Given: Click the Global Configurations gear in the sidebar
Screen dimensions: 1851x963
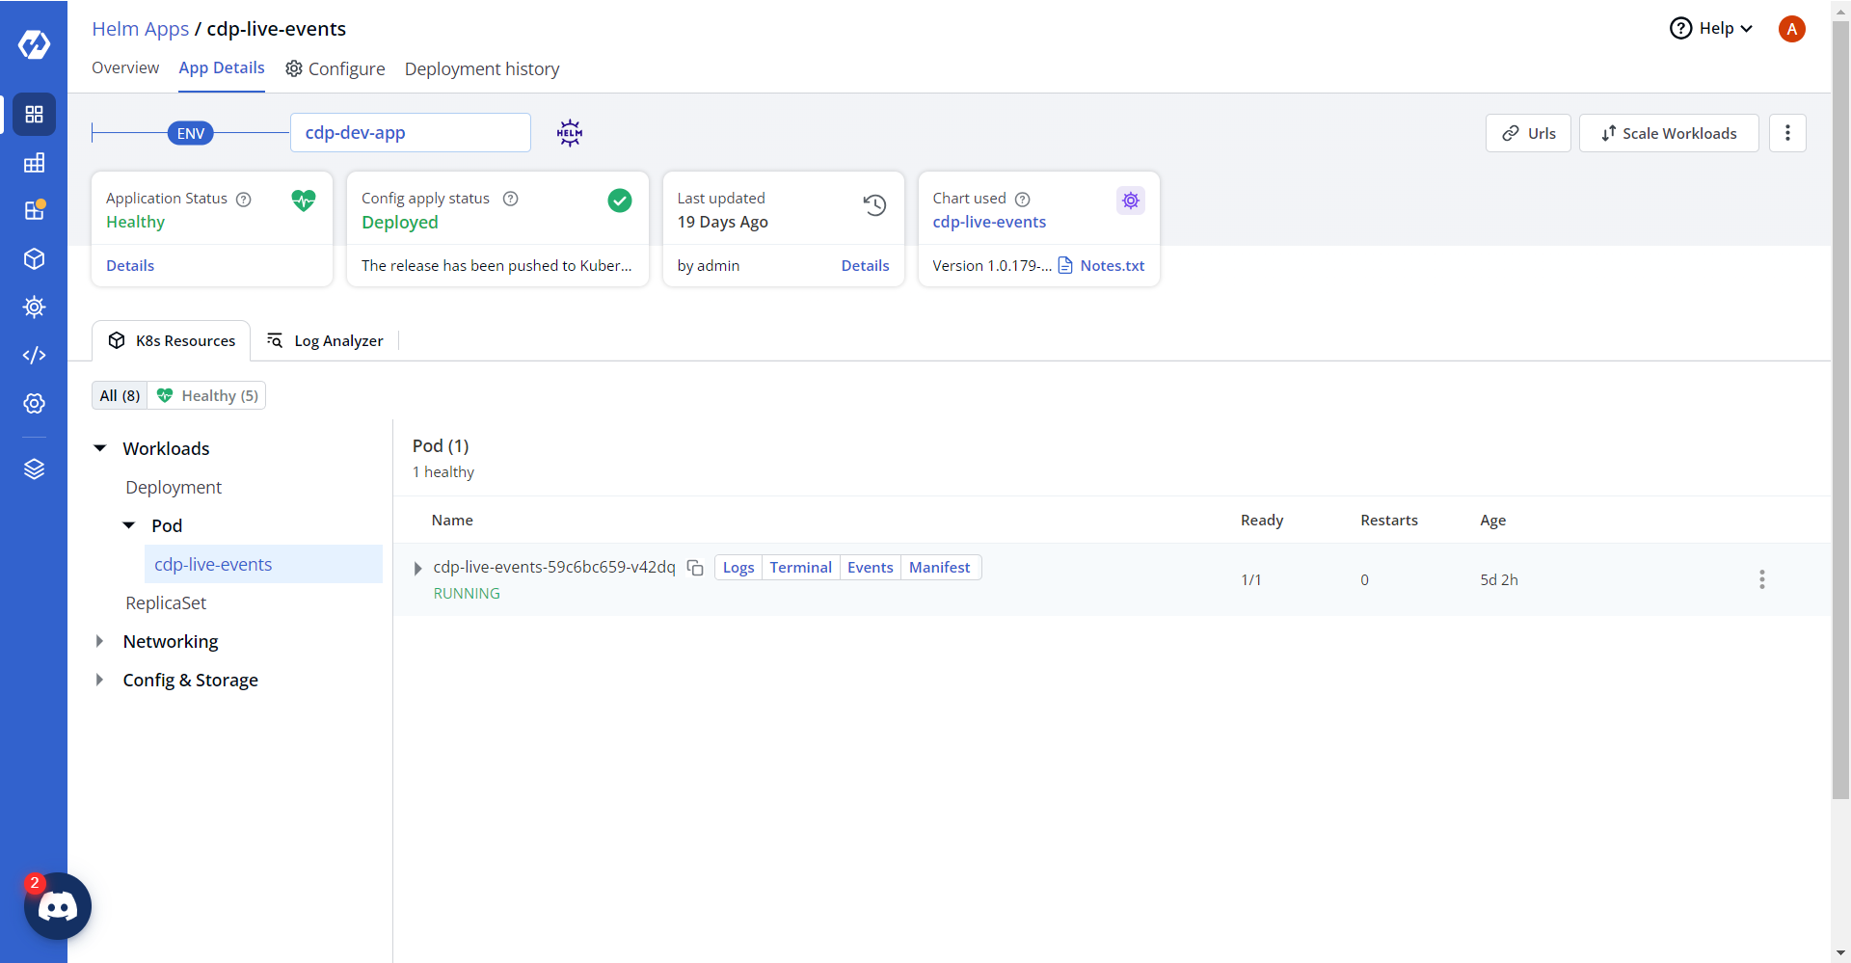Looking at the screenshot, I should [x=34, y=404].
